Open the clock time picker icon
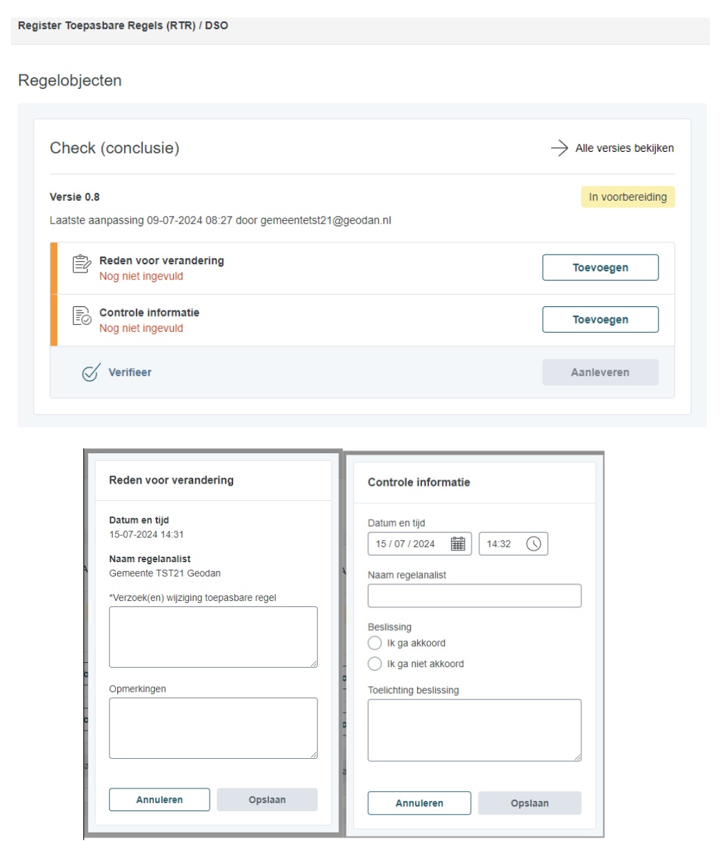The height and width of the screenshot is (854, 722). [x=534, y=544]
